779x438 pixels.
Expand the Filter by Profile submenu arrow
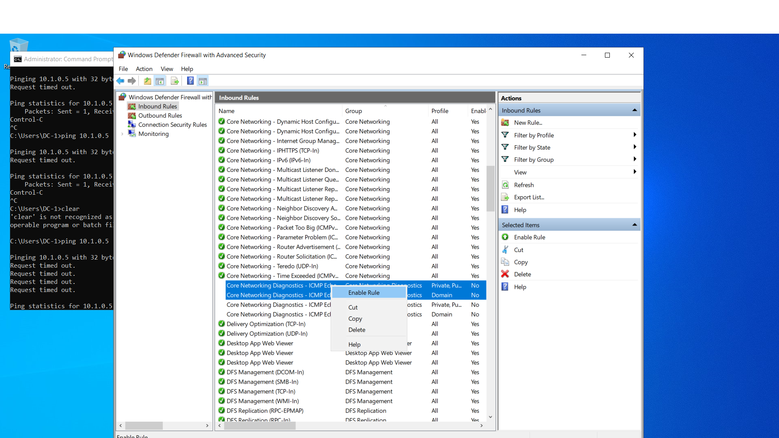pos(635,135)
